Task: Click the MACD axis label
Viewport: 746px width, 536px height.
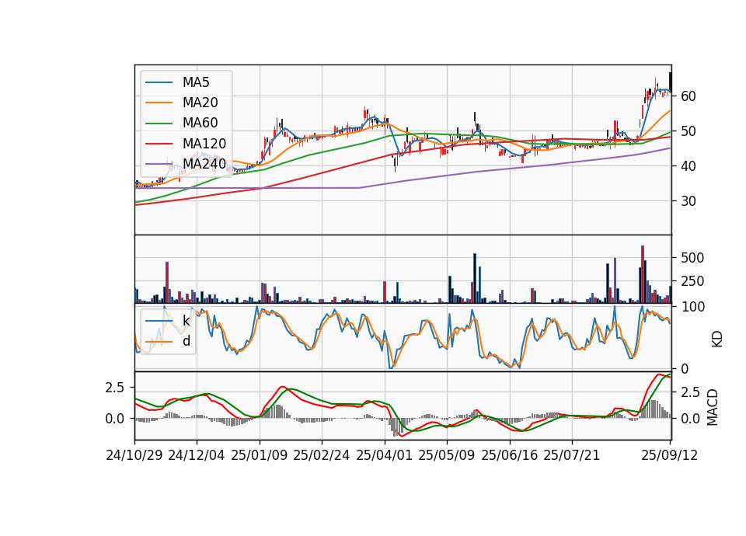Action: 713,408
